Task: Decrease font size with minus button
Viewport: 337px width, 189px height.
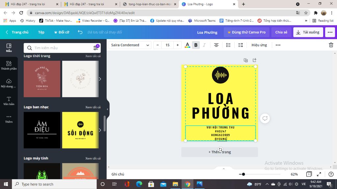Action: point(158,45)
